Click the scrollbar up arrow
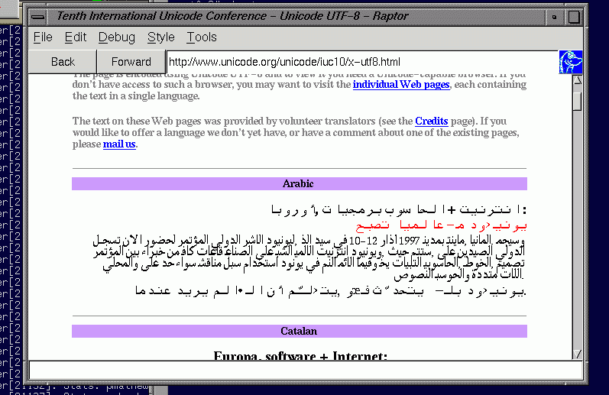Viewport: 609px width, 395px height. [578, 80]
